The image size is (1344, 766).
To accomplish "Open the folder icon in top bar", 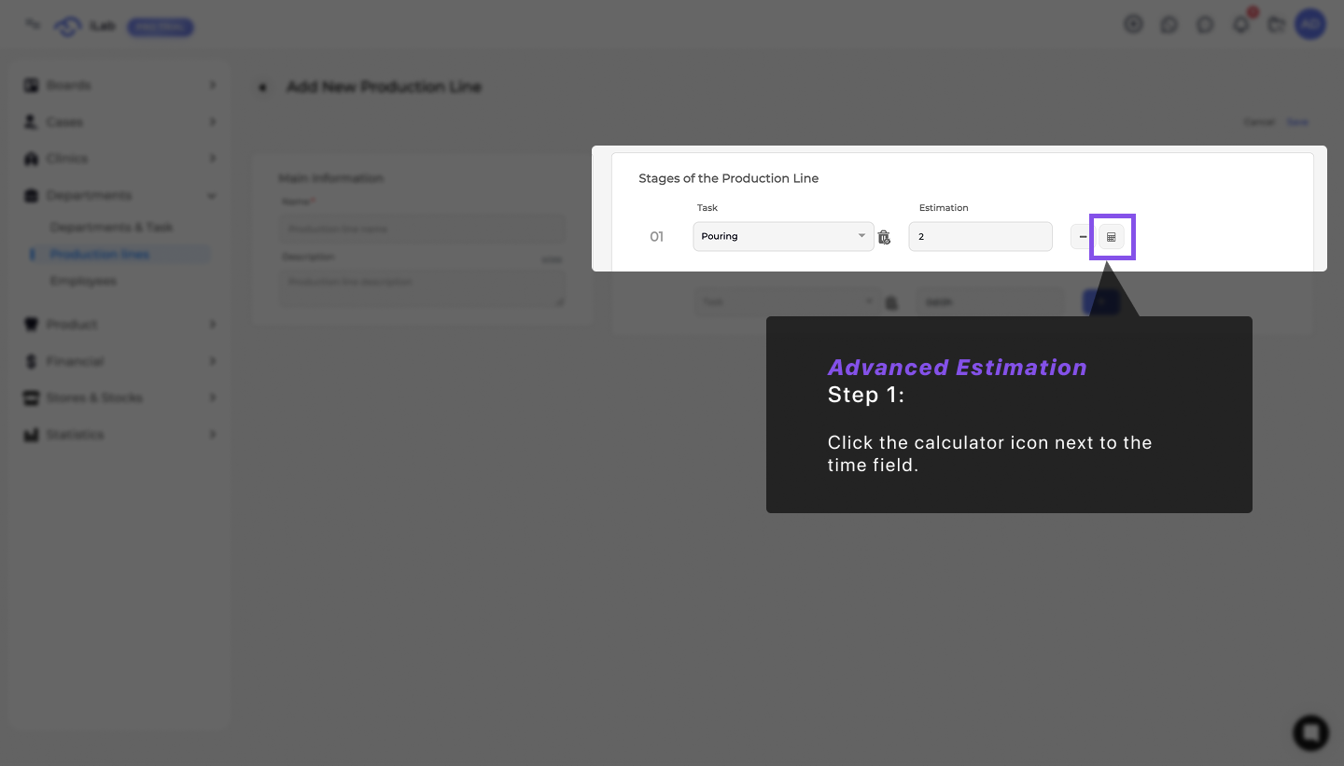I will point(1276,25).
